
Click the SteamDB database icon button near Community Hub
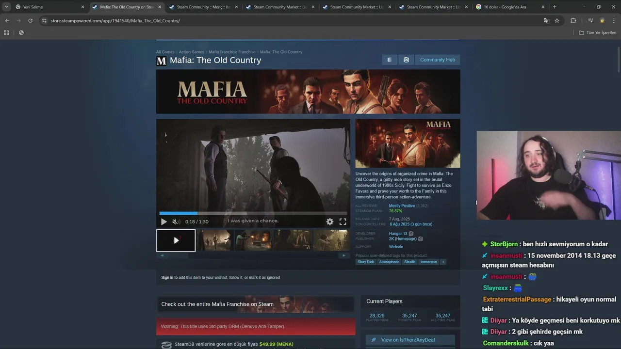tap(406, 60)
